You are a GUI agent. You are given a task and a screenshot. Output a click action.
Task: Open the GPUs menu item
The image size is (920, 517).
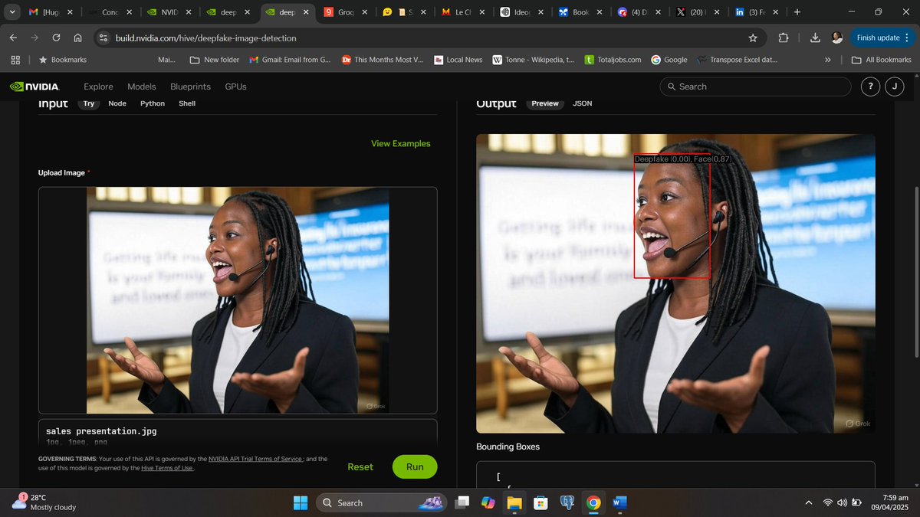pyautogui.click(x=235, y=87)
